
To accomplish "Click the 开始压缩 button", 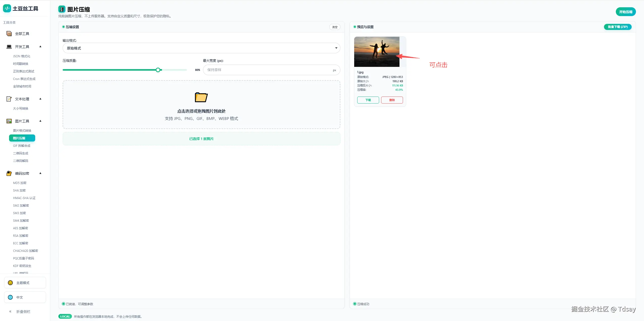I will point(625,12).
